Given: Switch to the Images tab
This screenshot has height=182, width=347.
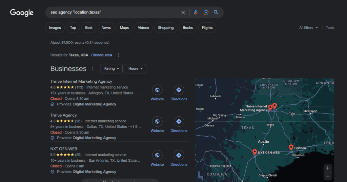Looking at the screenshot, I should (x=55, y=28).
